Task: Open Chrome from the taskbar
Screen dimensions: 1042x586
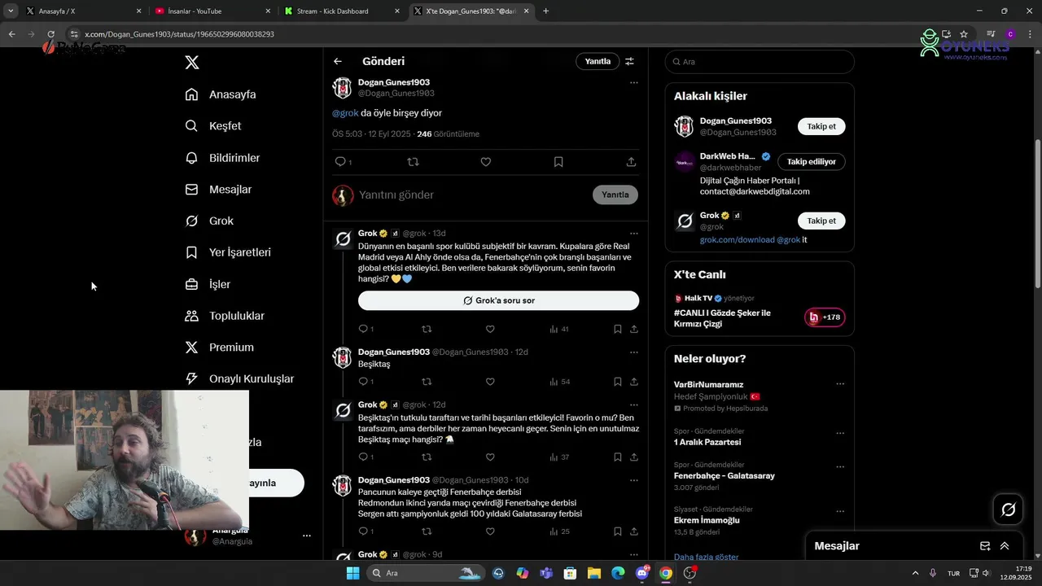Action: point(666,573)
